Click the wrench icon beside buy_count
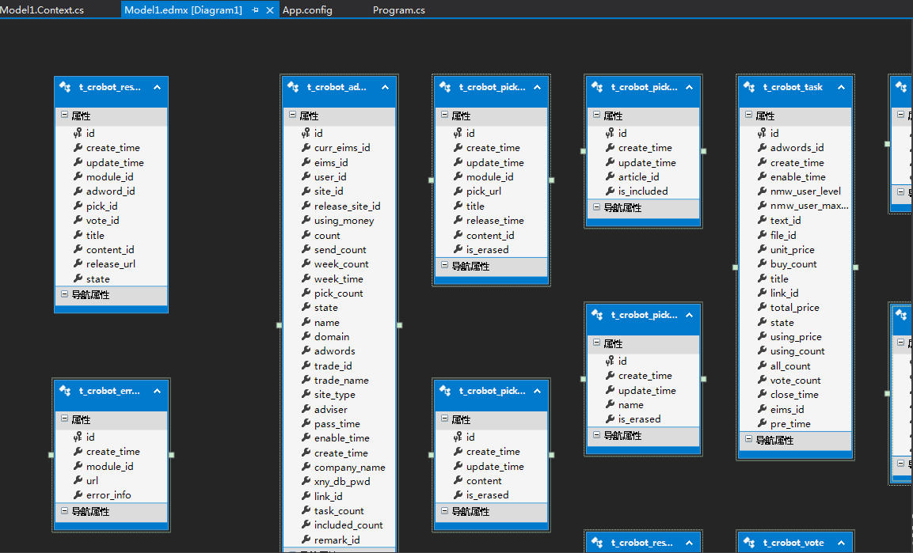Image resolution: width=913 pixels, height=553 pixels. click(762, 264)
